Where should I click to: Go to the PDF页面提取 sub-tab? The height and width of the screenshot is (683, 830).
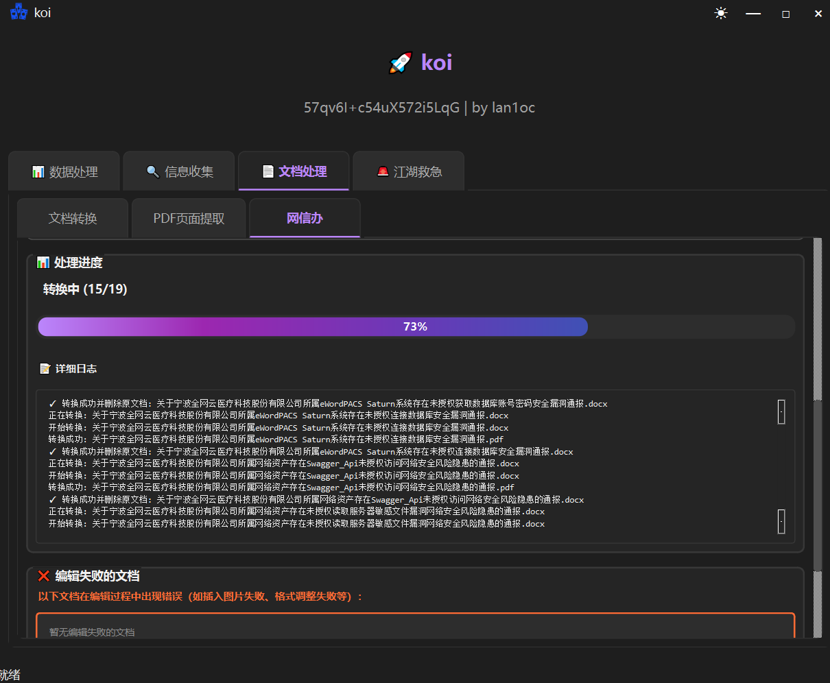click(x=189, y=219)
